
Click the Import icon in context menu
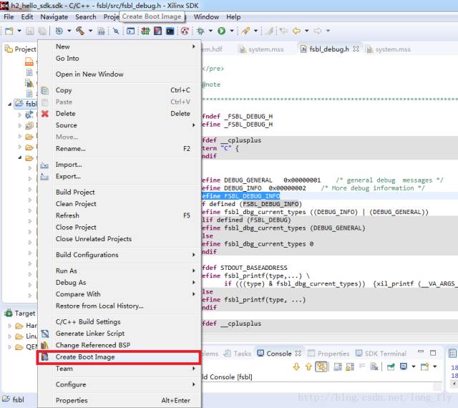[x=45, y=165]
